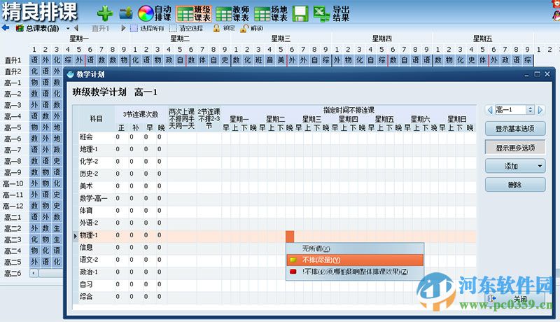Close the 教学计划 dialog with X

[547, 74]
